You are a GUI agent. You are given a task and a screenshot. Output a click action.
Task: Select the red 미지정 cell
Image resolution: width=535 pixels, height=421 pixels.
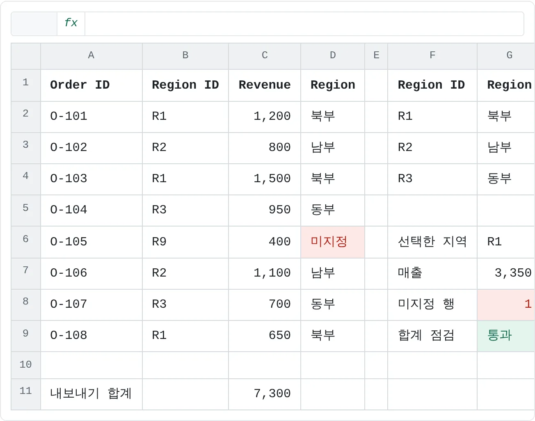[333, 242]
